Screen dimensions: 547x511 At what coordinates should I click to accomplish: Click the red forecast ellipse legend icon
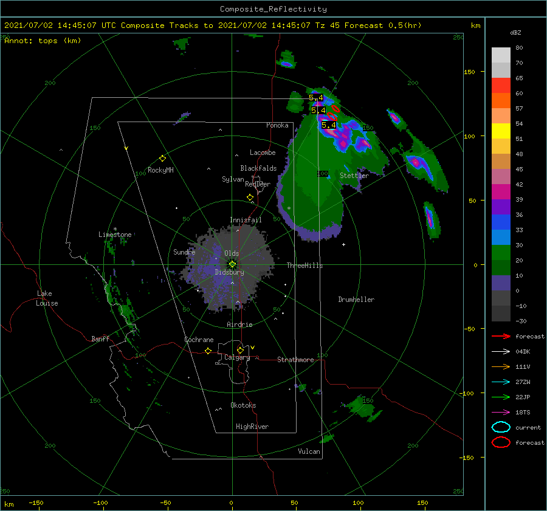click(501, 442)
